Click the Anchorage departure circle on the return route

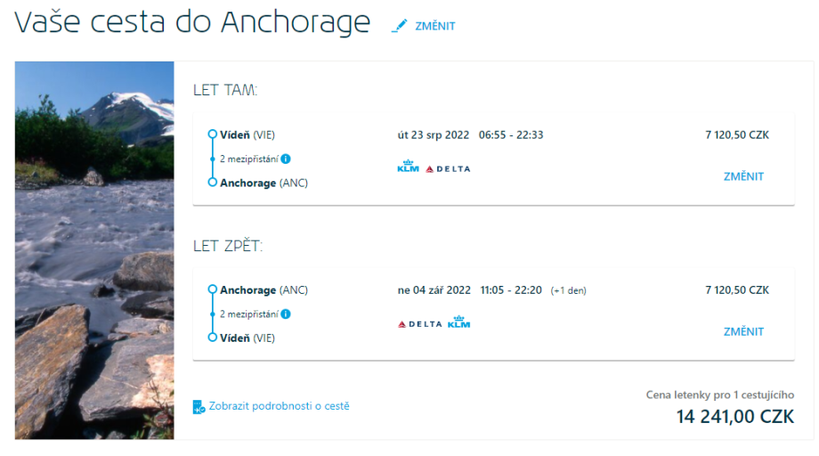point(212,290)
